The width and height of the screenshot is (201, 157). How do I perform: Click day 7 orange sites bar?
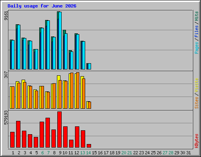click(x=48, y=100)
